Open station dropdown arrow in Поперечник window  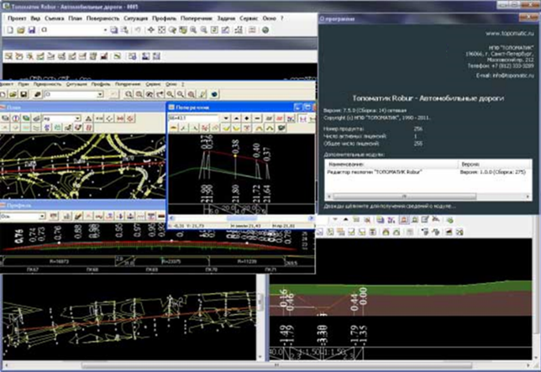click(x=226, y=118)
